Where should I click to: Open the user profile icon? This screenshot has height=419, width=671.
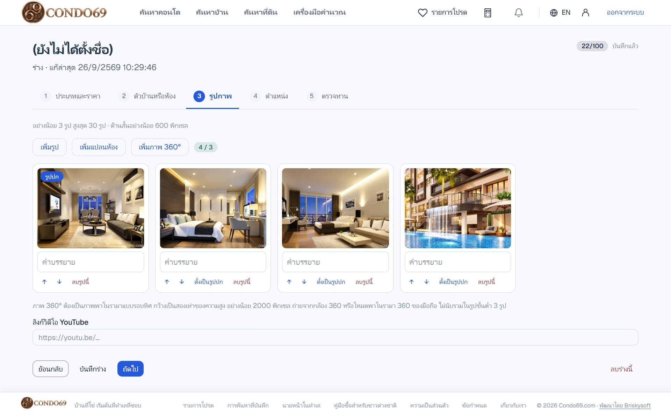[585, 13]
